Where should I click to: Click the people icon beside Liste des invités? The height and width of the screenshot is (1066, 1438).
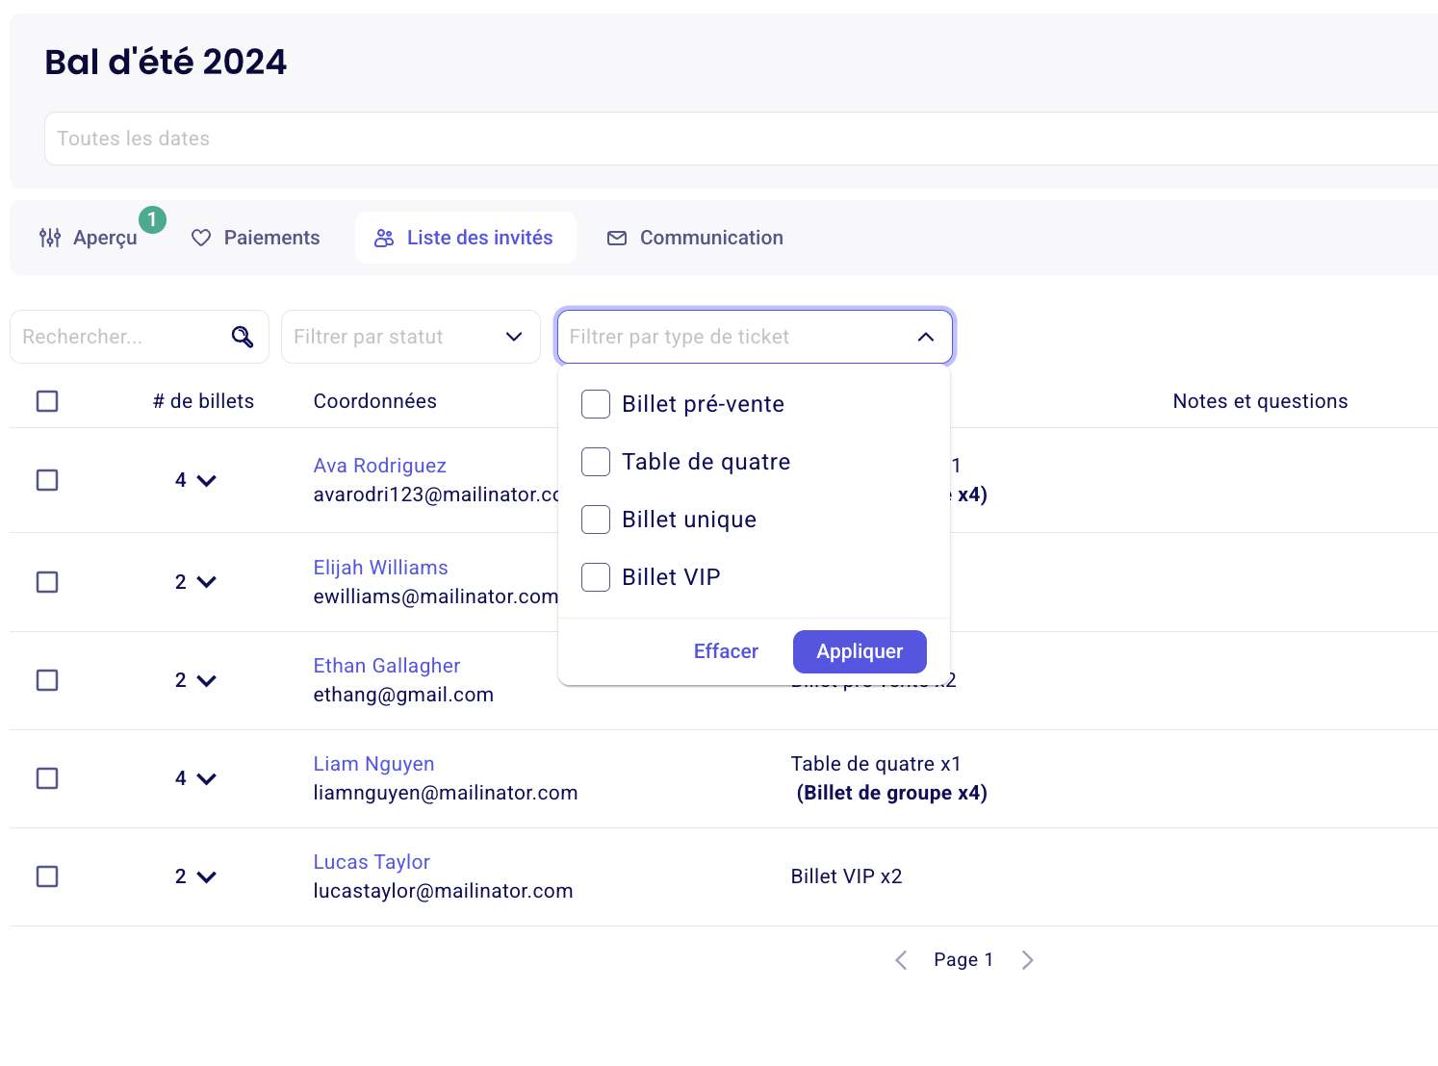click(384, 238)
